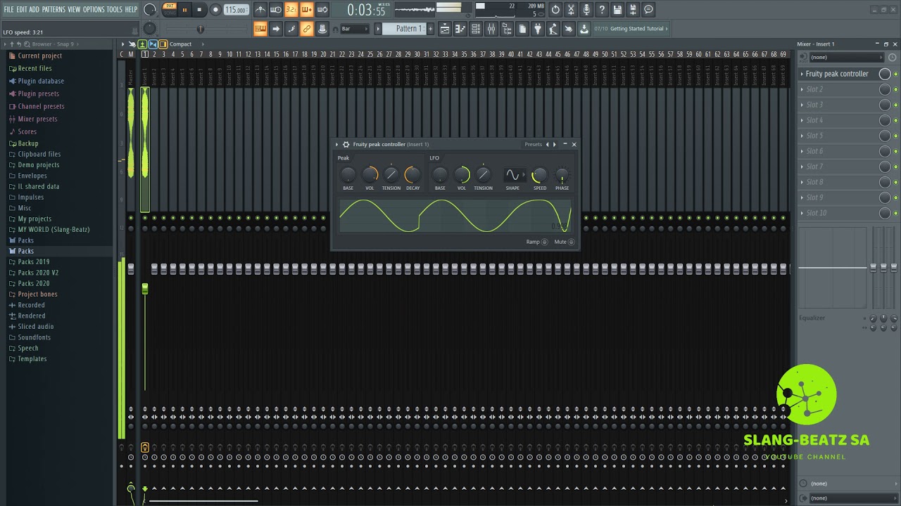Open the EDIT menu

pos(22,9)
